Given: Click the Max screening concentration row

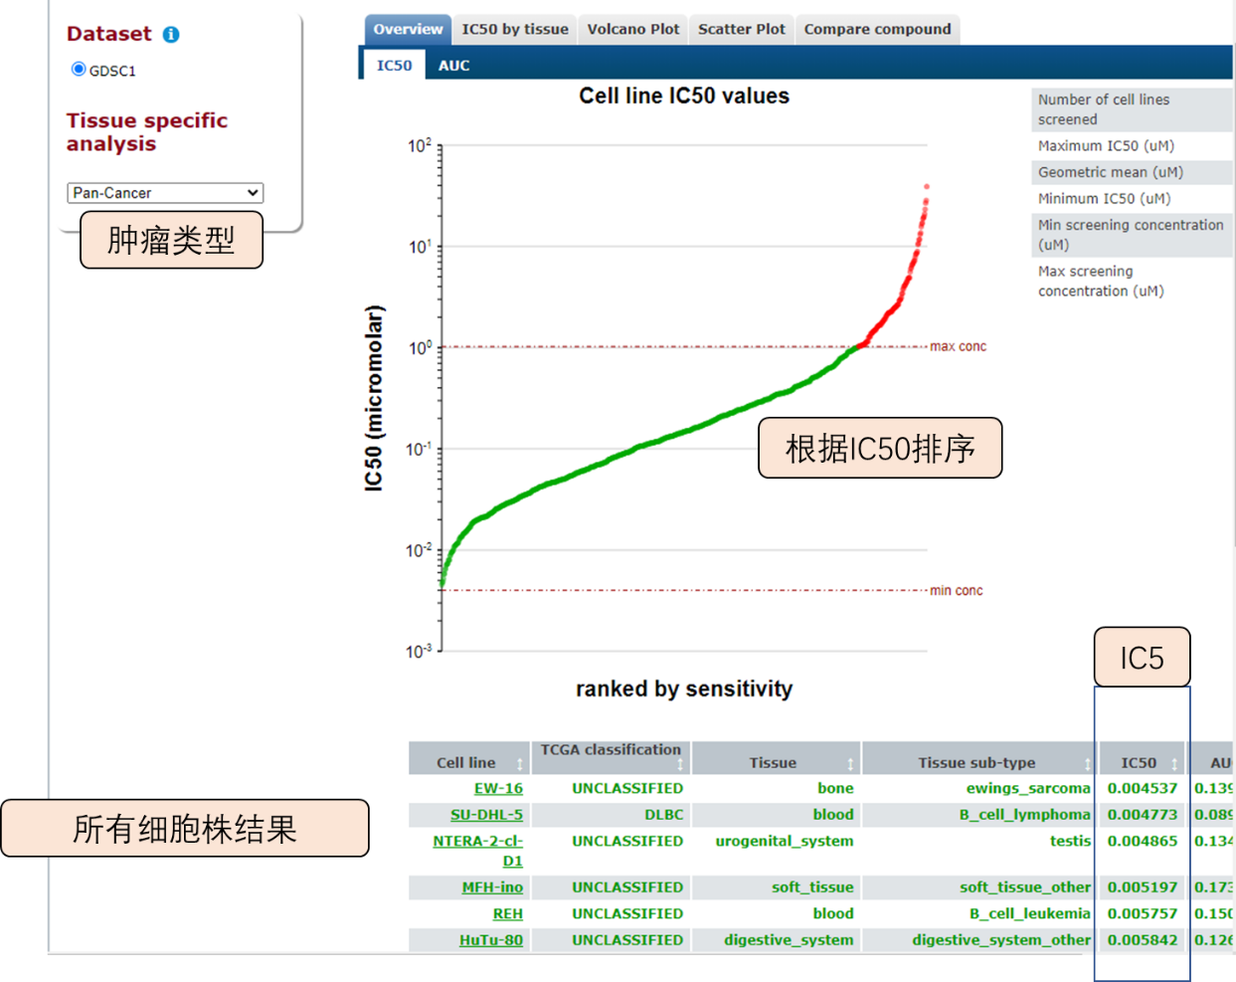Looking at the screenshot, I should pos(1132,281).
